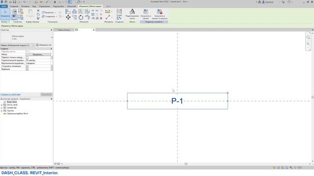Expand Листы (все) in project browser
Screen dimensions: 314x176
coord(1,105)
